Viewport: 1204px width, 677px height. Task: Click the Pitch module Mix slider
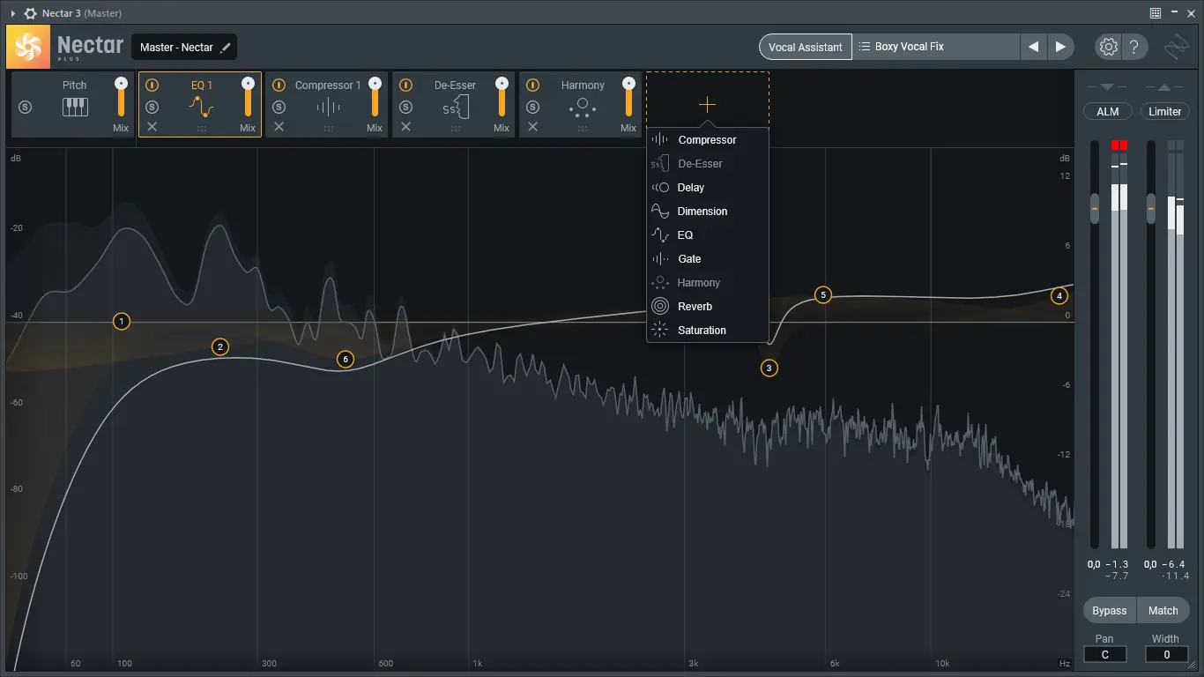(x=121, y=97)
